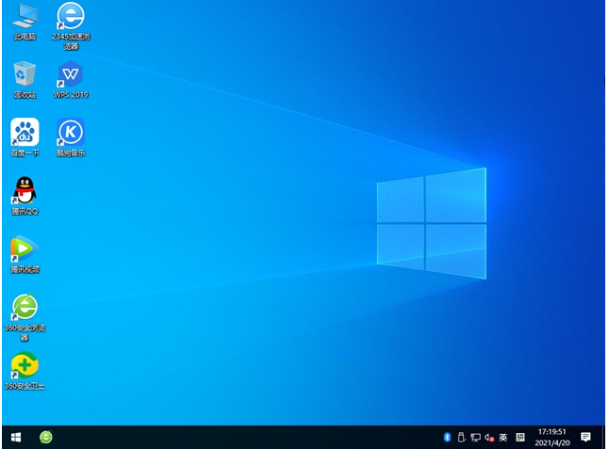609x449 pixels.
Task: Select the 2345加速浏览器 browser shortcut
Action: tap(71, 17)
